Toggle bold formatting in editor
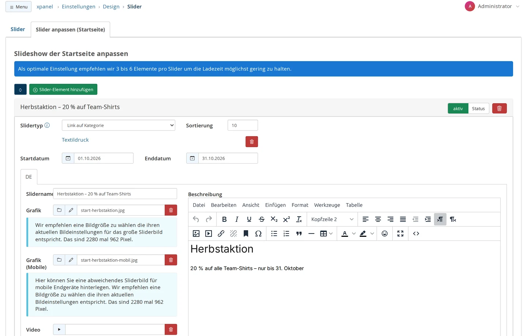527x336 pixels. [224, 219]
